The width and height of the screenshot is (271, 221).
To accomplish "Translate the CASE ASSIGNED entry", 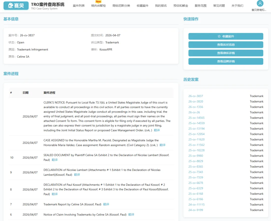I will tap(162, 145).
